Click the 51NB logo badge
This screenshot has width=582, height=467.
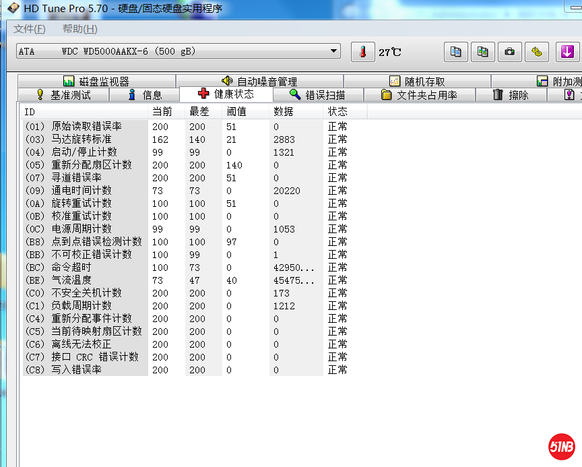point(561,447)
